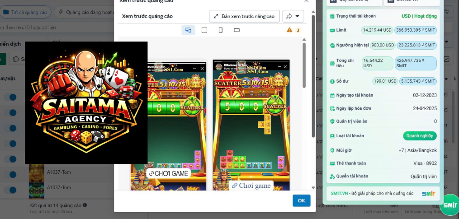The width and height of the screenshot is (459, 219).
Task: Click the 5.135.743 đ SMIT balance value
Action: point(418,81)
